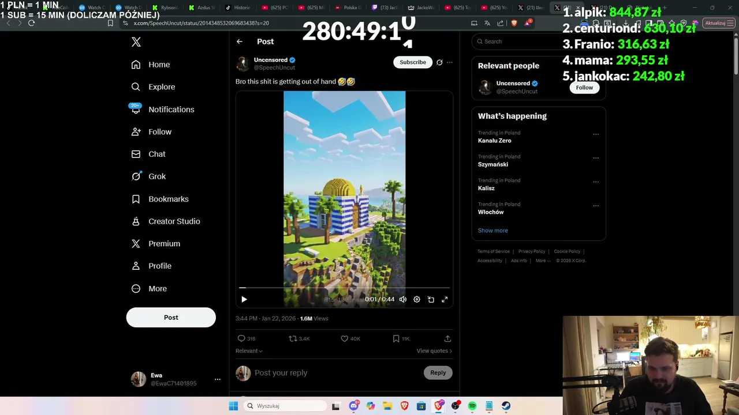Image resolution: width=739 pixels, height=415 pixels.
Task: Open the Explore page
Action: click(x=153, y=87)
